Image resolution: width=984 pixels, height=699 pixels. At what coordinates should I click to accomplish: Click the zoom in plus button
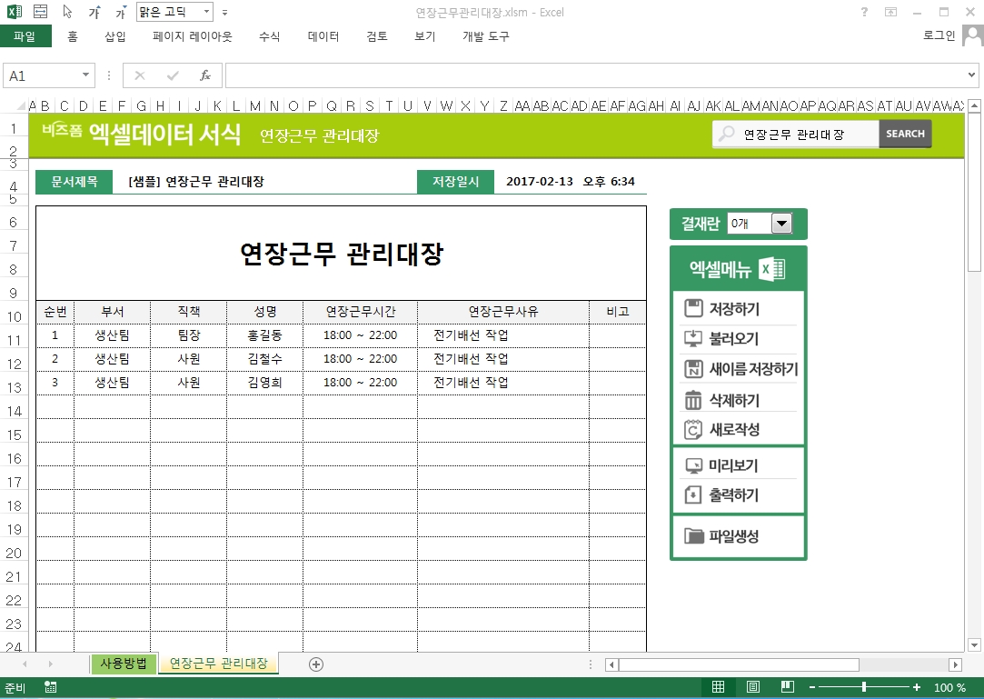click(917, 688)
